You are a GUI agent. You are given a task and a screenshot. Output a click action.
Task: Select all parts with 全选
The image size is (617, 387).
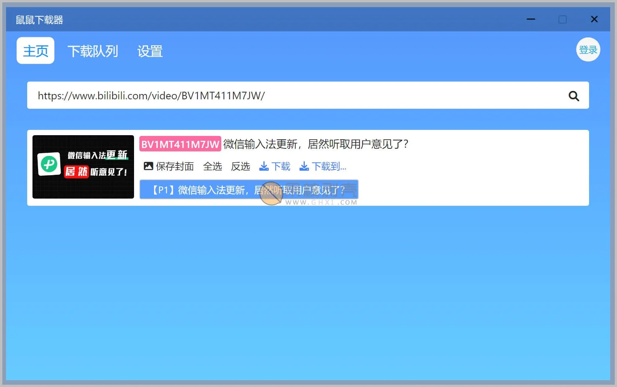[212, 166]
